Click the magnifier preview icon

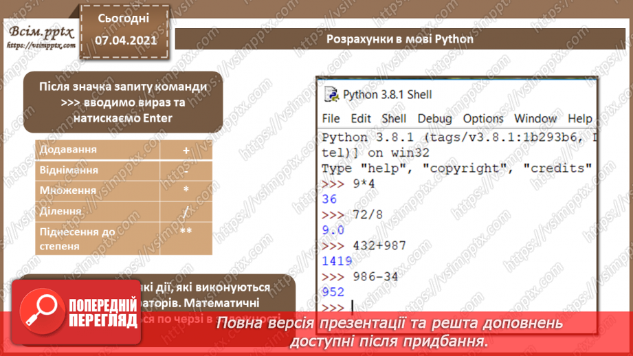(x=42, y=311)
